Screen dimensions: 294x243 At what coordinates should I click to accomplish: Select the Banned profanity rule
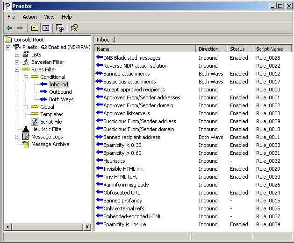[123, 201]
